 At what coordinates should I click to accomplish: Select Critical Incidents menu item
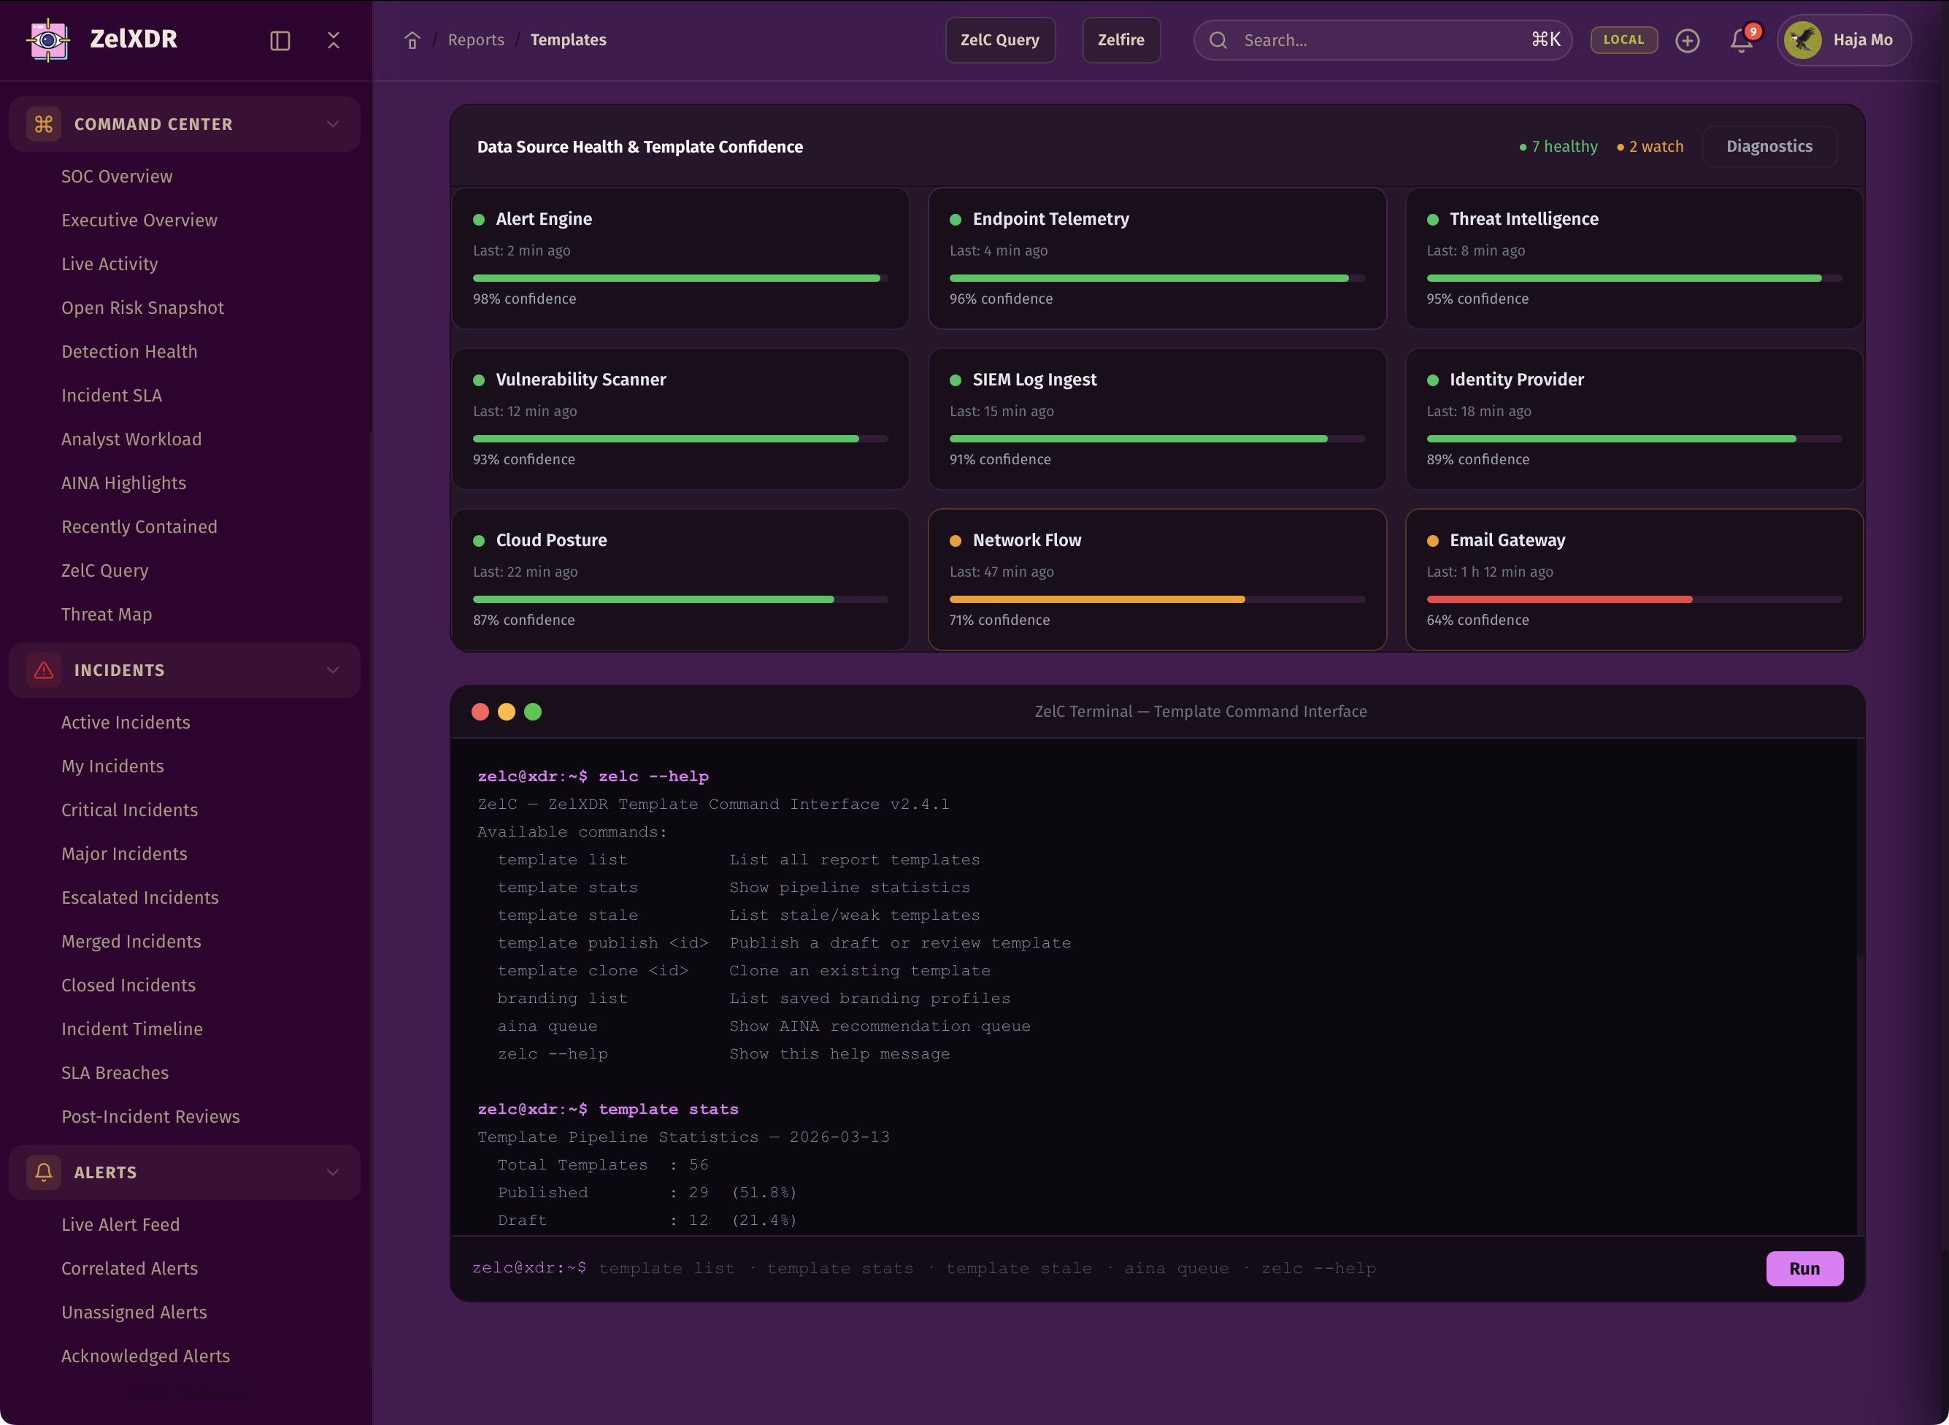tap(129, 810)
